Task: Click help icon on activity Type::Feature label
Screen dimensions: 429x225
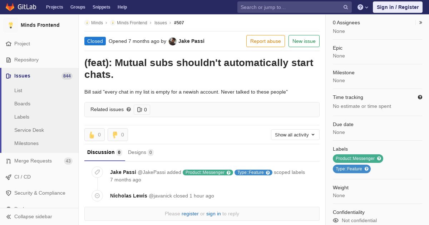Action: pyautogui.click(x=268, y=172)
